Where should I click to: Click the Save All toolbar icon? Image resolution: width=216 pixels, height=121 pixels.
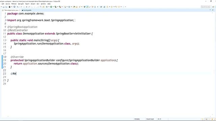[x=6, y=7]
